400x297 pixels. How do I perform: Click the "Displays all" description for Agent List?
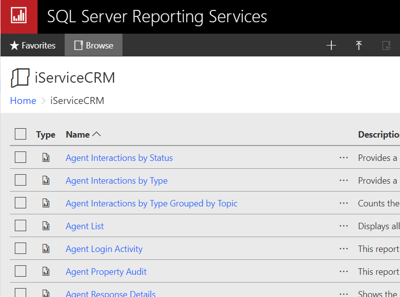(x=379, y=226)
